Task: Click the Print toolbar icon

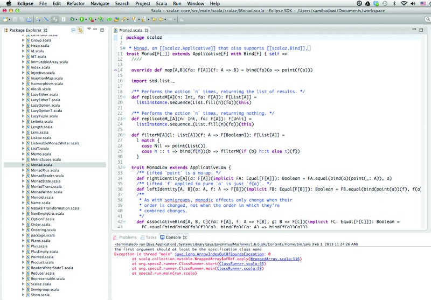Action: point(29,19)
